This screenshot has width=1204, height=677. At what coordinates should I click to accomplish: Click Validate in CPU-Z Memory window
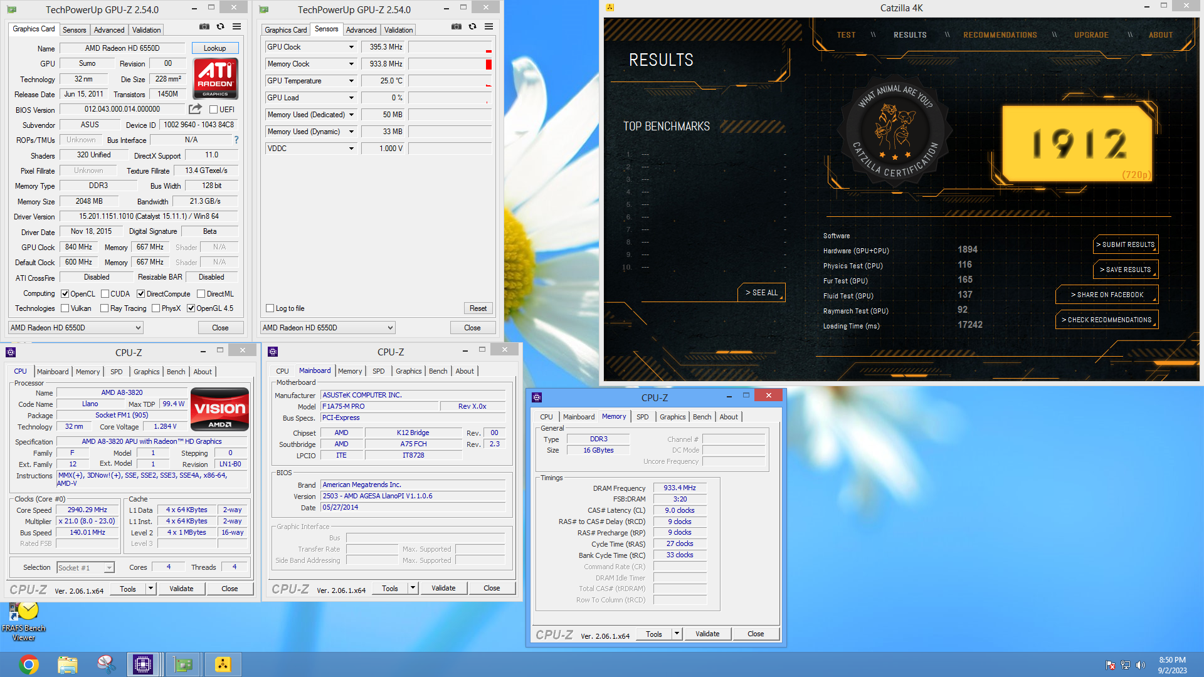tap(707, 634)
